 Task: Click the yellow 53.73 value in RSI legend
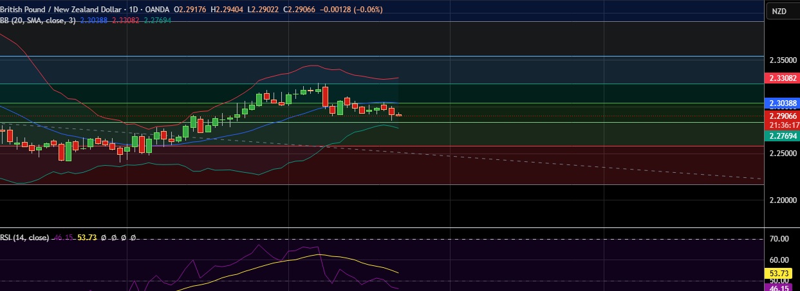click(87, 238)
